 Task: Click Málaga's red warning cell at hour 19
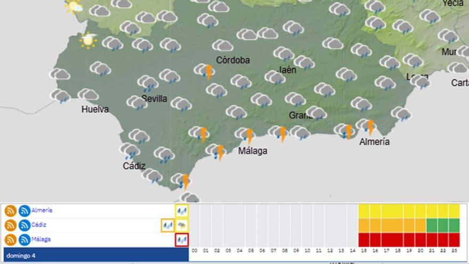pos(409,240)
